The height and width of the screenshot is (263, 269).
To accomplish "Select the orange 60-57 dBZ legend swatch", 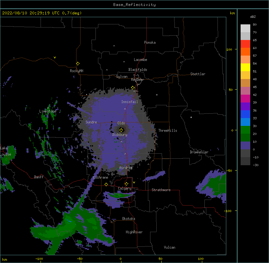I will [x=245, y=52].
